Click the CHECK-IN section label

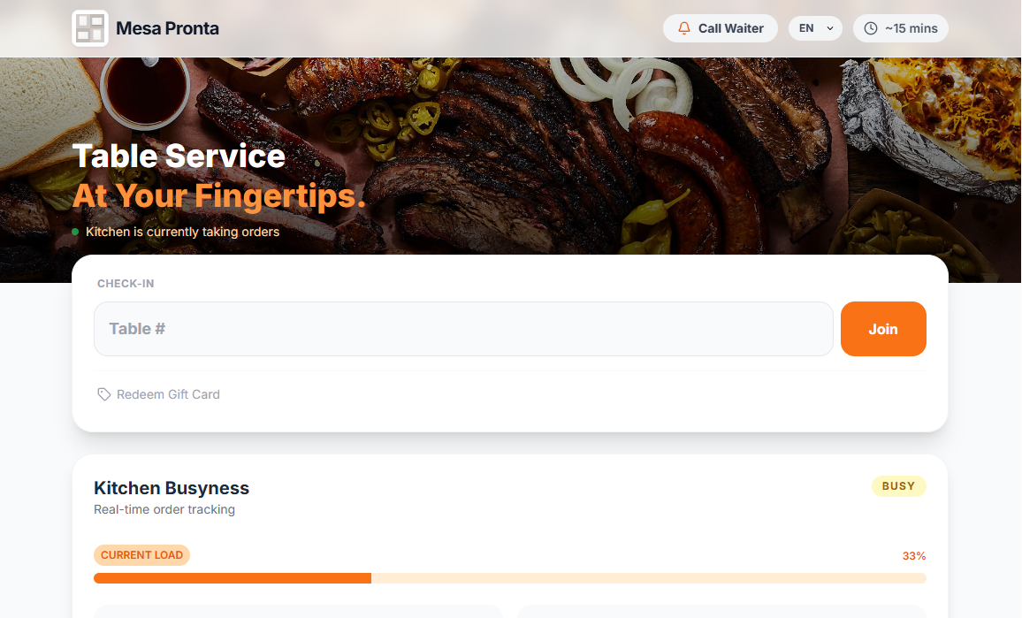click(x=126, y=284)
